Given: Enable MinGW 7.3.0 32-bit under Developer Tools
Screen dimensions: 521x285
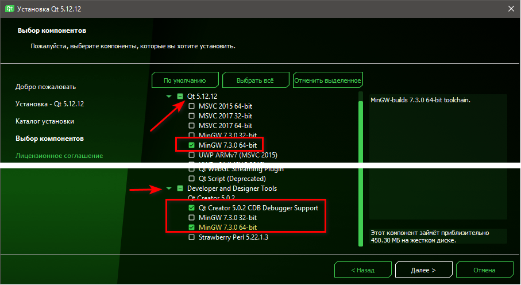Looking at the screenshot, I should tap(192, 218).
